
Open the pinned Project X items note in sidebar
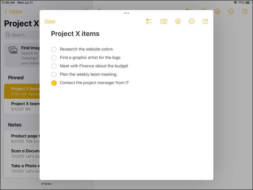point(22,91)
